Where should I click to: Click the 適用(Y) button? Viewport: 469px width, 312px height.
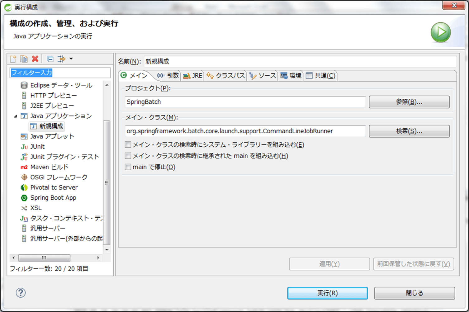click(329, 264)
